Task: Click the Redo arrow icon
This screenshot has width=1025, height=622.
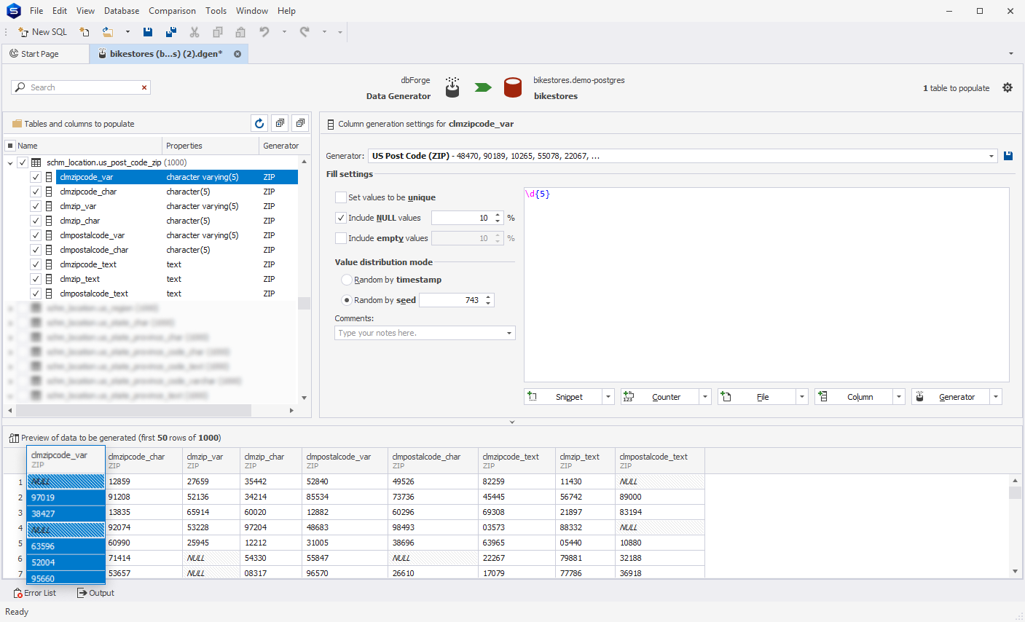Action: (305, 32)
